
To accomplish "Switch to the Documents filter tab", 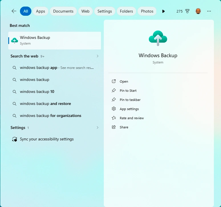I will 63,11.
